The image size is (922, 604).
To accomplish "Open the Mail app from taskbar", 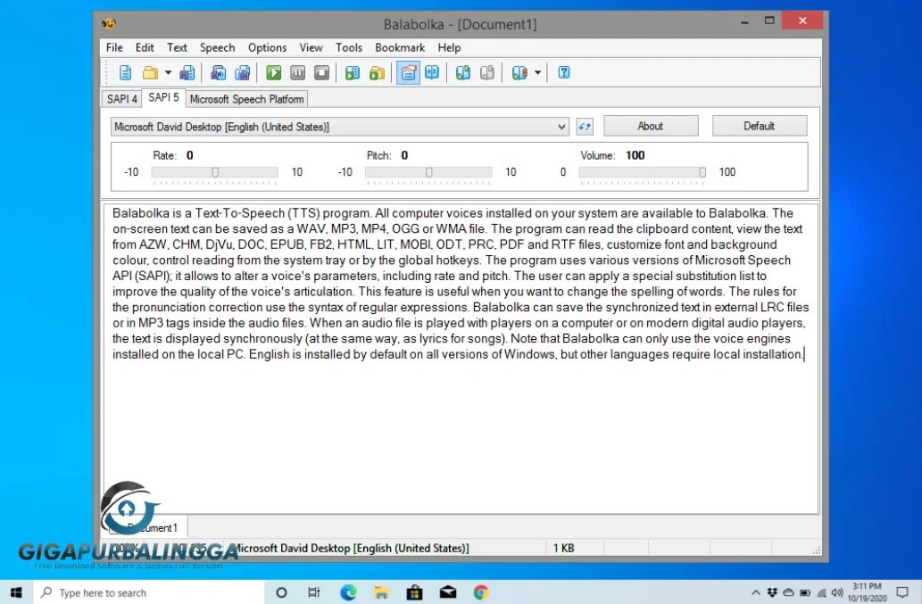I will [447, 592].
